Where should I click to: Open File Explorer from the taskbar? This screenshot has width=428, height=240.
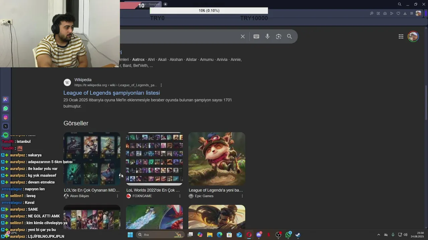[210, 235]
